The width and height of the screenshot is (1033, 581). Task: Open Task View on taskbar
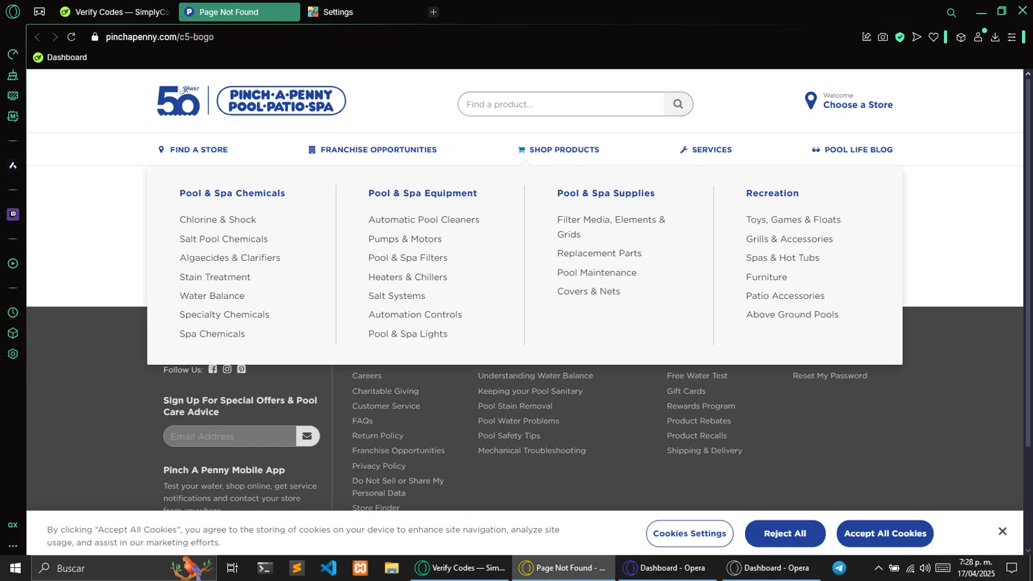coord(232,568)
